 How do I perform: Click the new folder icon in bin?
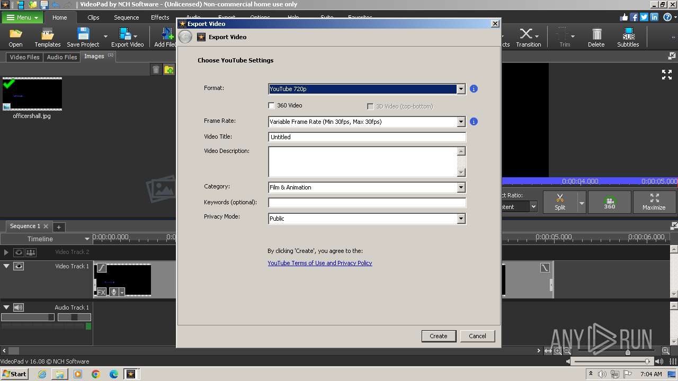(168, 69)
